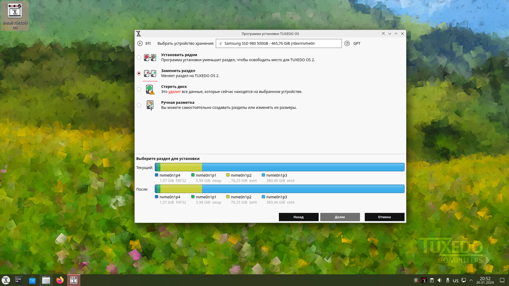
Task: Click the Erase disk option icon
Action: (150, 89)
